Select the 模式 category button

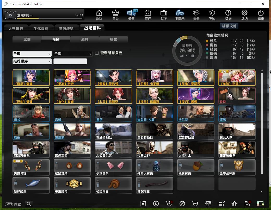point(114,39)
